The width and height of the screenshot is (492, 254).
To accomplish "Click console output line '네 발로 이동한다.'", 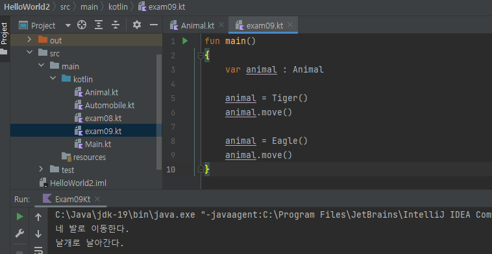I will (x=92, y=229).
